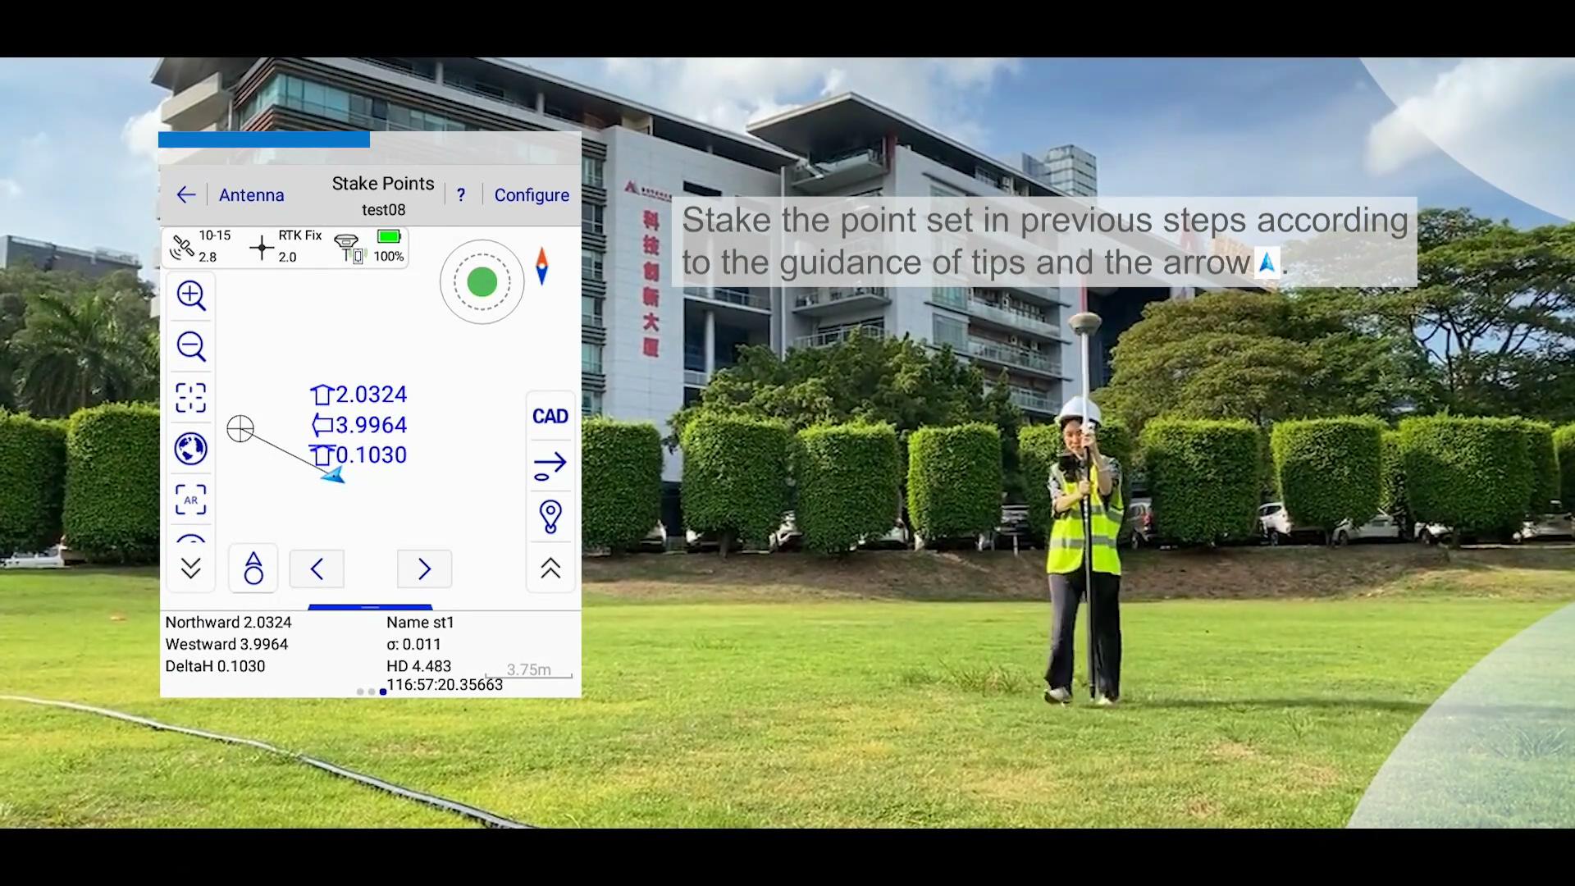
Task: Tap the blue current position arrow
Action: (333, 475)
